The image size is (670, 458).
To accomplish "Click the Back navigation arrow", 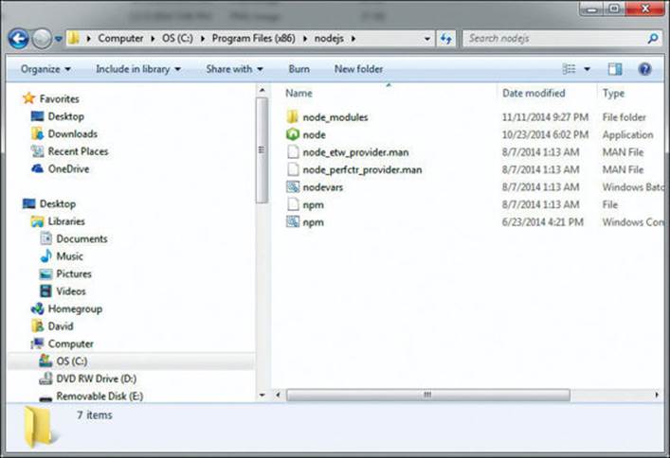I will (18, 39).
